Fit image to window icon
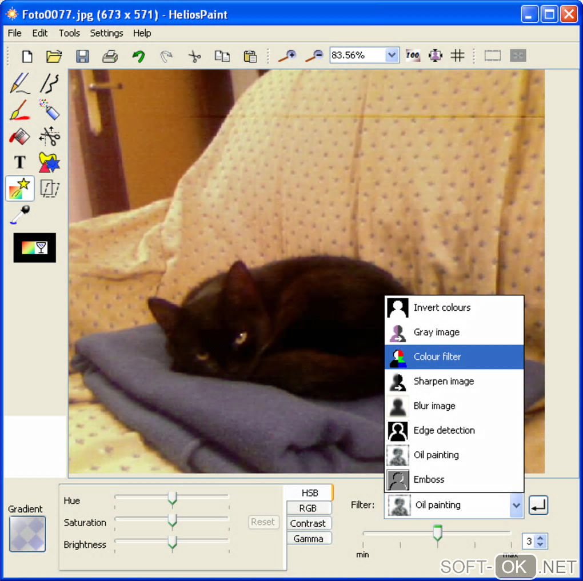The width and height of the screenshot is (583, 581). click(435, 55)
